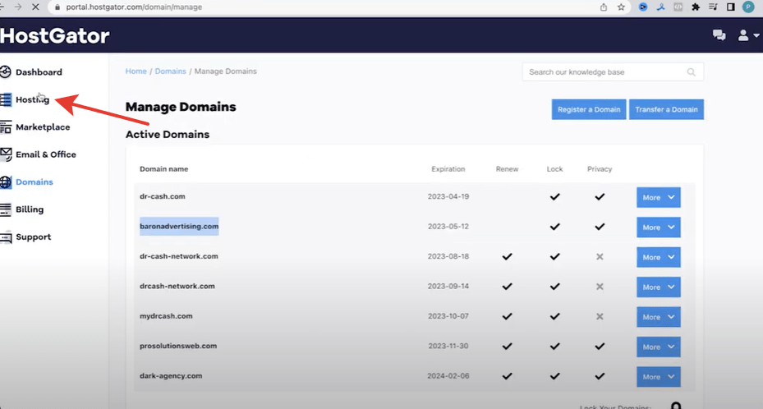This screenshot has height=409, width=763.
Task: Click the browser address bar URL
Action: tap(134, 7)
